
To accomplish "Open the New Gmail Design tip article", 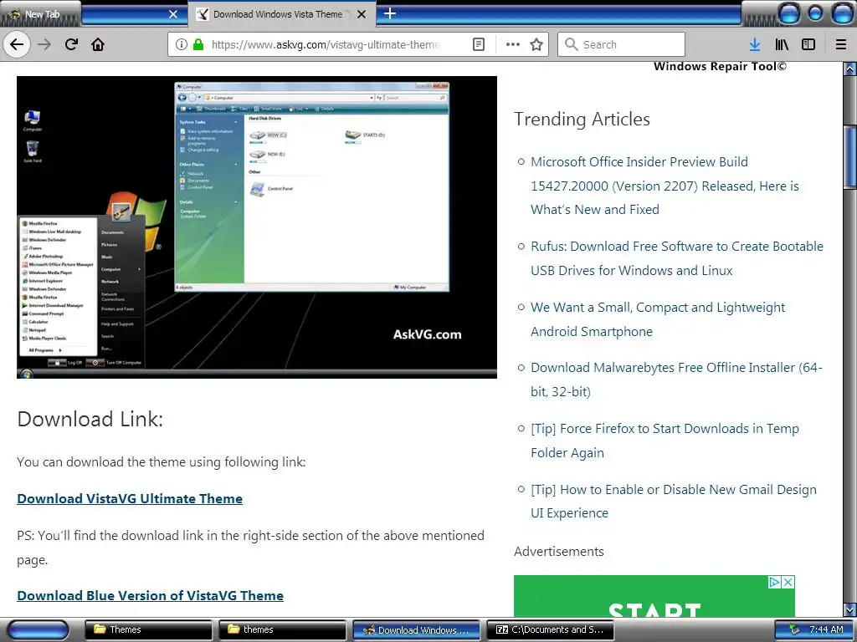I will coord(674,502).
